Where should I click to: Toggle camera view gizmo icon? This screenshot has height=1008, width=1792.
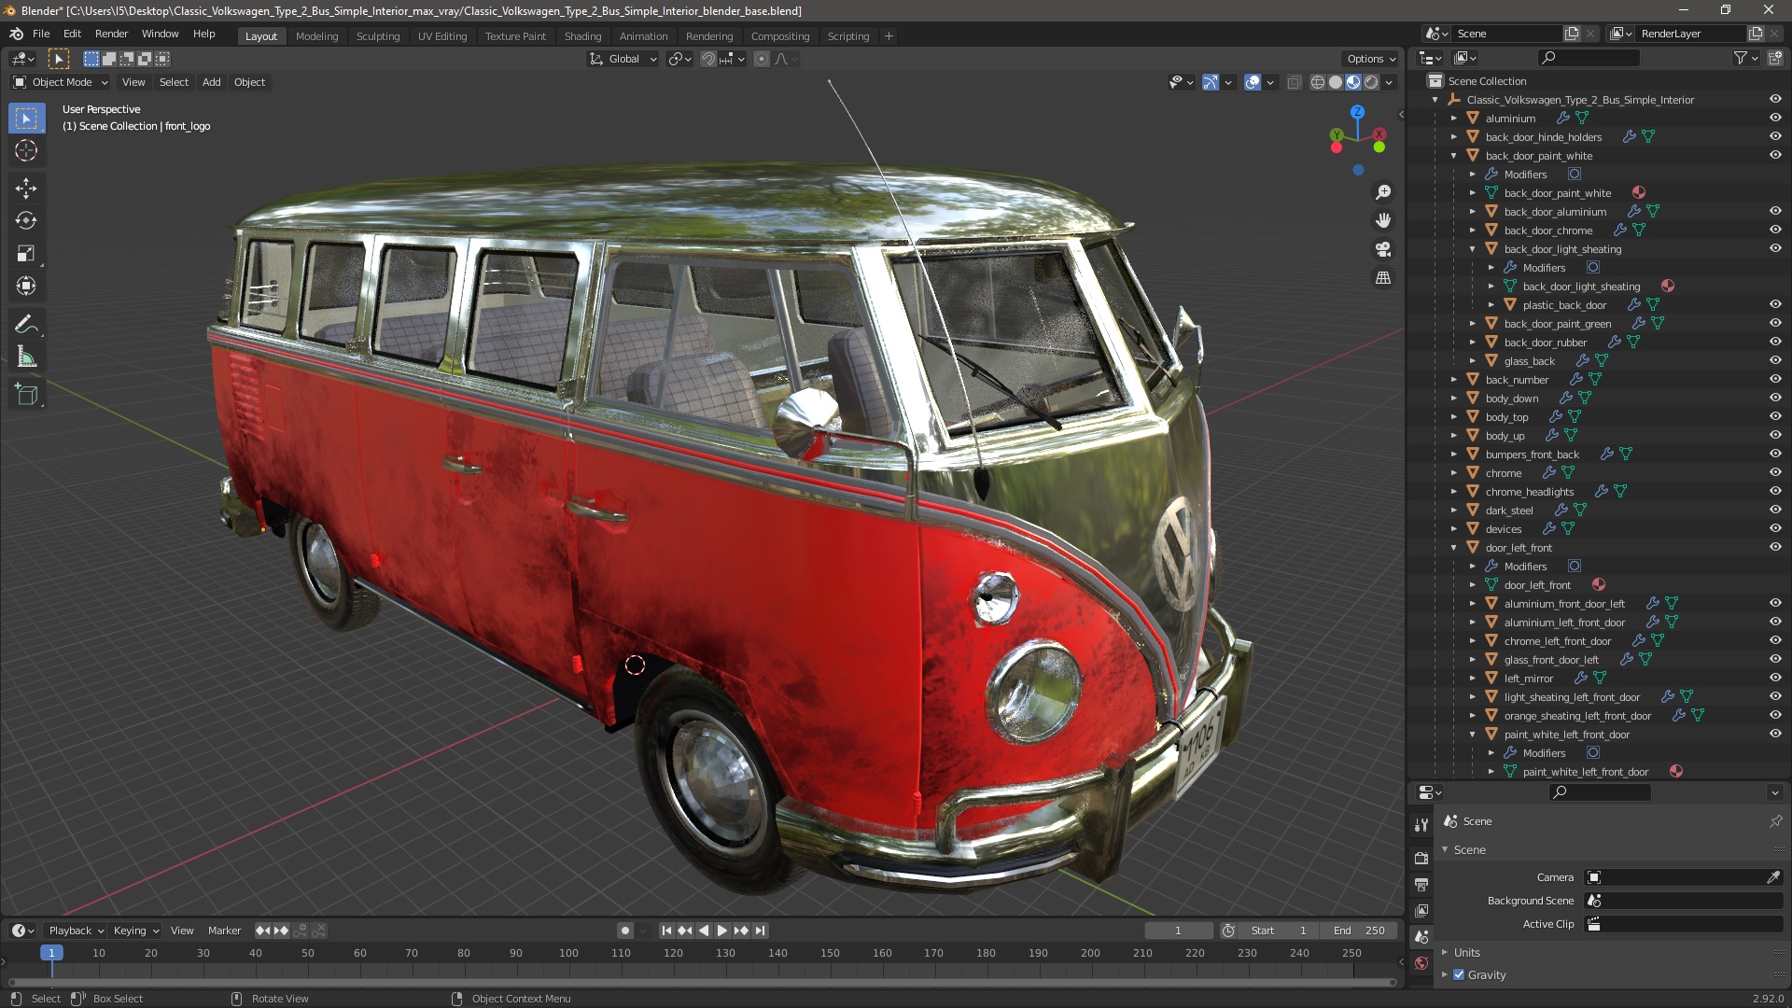pos(1383,249)
